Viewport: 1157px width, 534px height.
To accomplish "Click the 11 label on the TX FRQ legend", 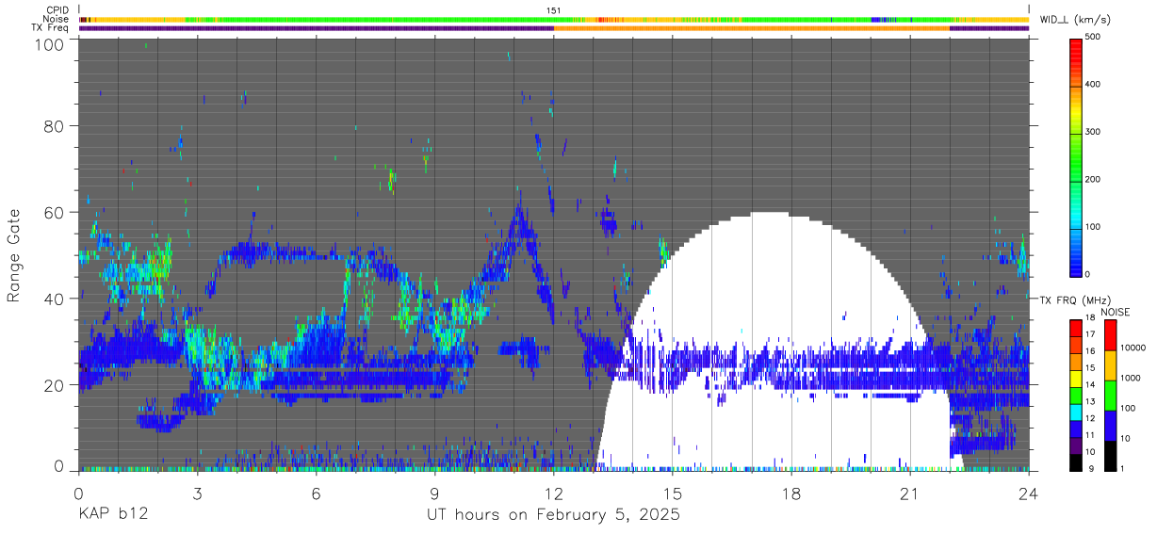I will pyautogui.click(x=1090, y=435).
